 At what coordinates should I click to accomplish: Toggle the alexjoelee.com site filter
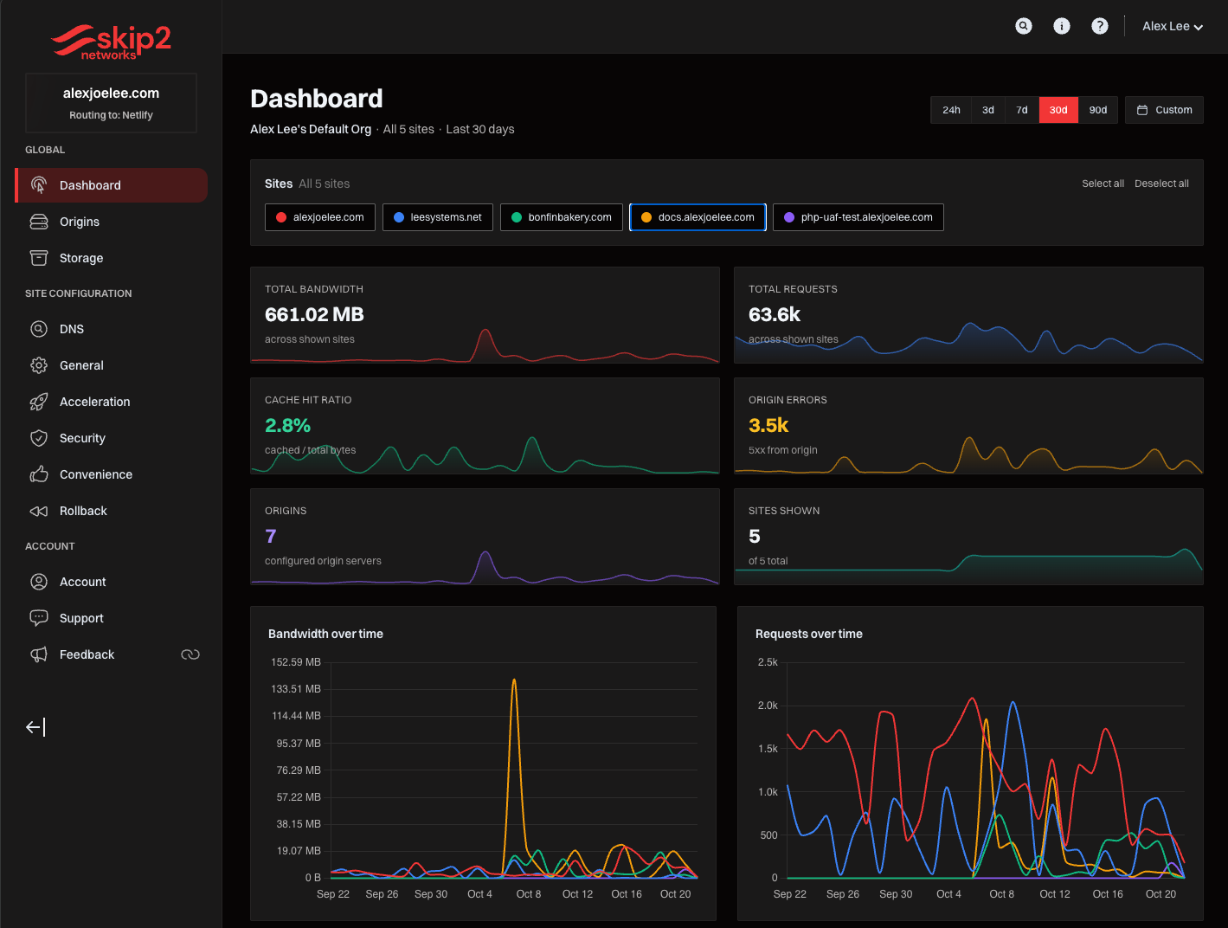click(x=320, y=217)
